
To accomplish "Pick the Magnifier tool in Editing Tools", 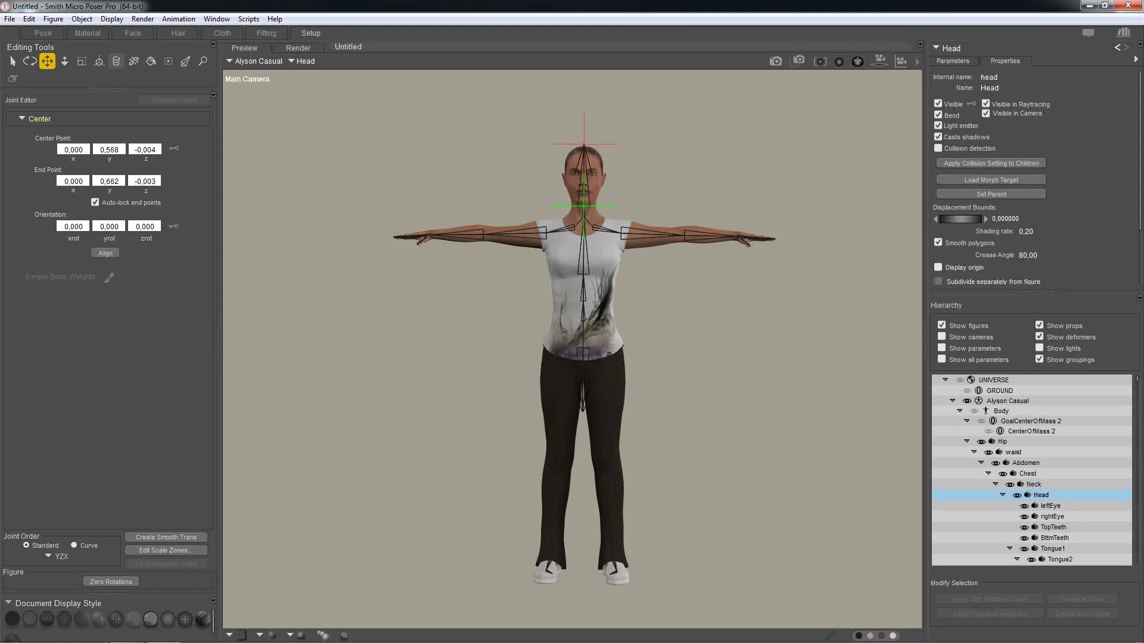I will pos(203,61).
